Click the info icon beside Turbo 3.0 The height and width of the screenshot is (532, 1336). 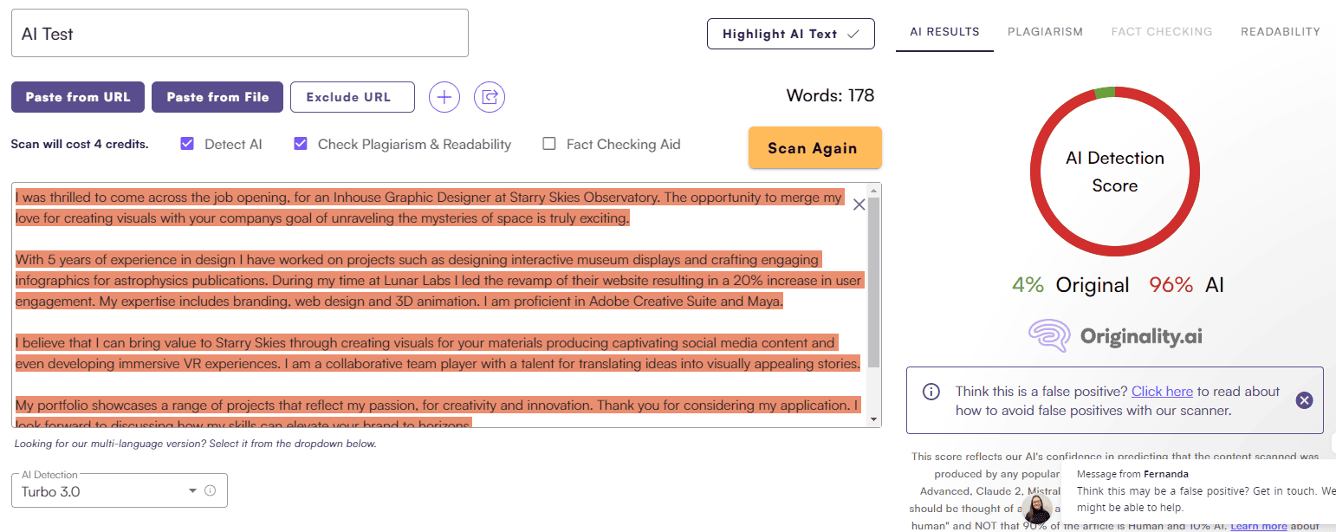210,491
